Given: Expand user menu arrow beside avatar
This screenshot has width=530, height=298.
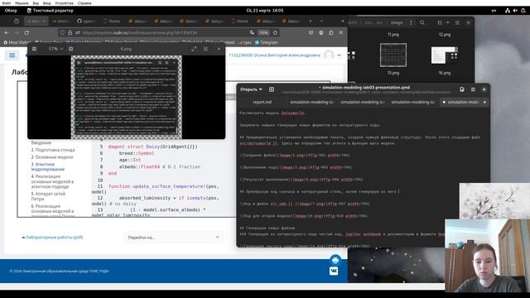Looking at the screenshot, I should pyautogui.click(x=340, y=55).
